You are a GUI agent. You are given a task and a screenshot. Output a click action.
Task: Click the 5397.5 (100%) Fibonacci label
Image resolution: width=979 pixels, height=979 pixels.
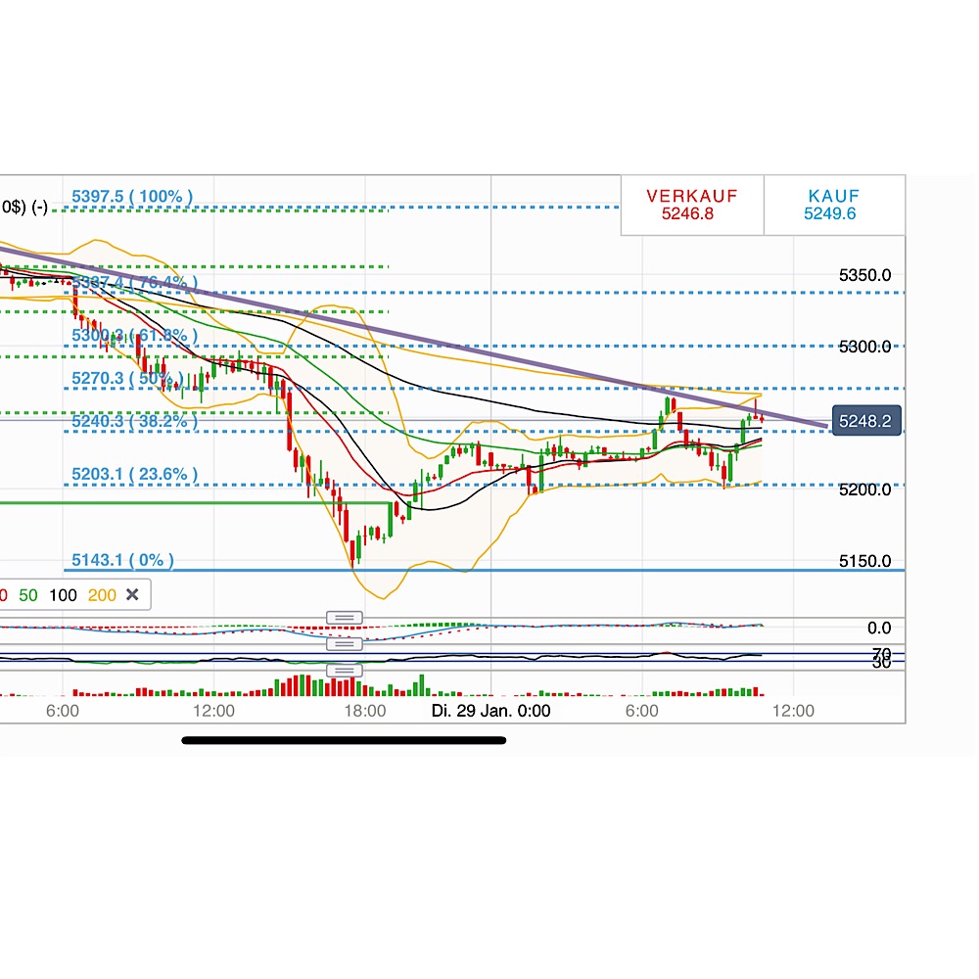pos(130,196)
